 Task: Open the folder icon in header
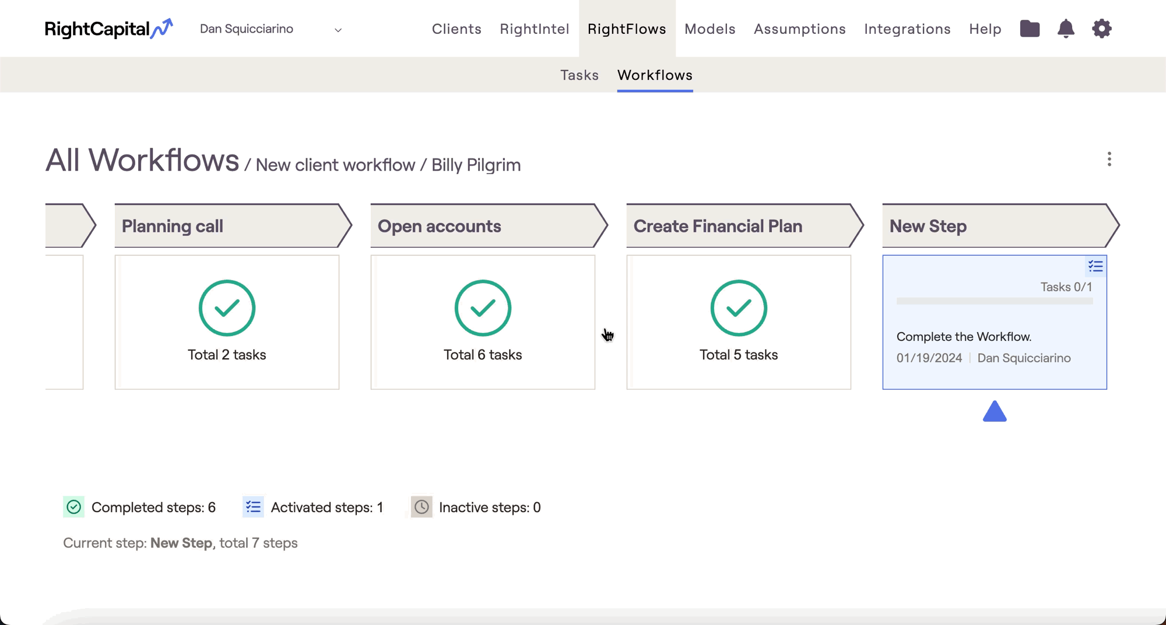pyautogui.click(x=1030, y=29)
